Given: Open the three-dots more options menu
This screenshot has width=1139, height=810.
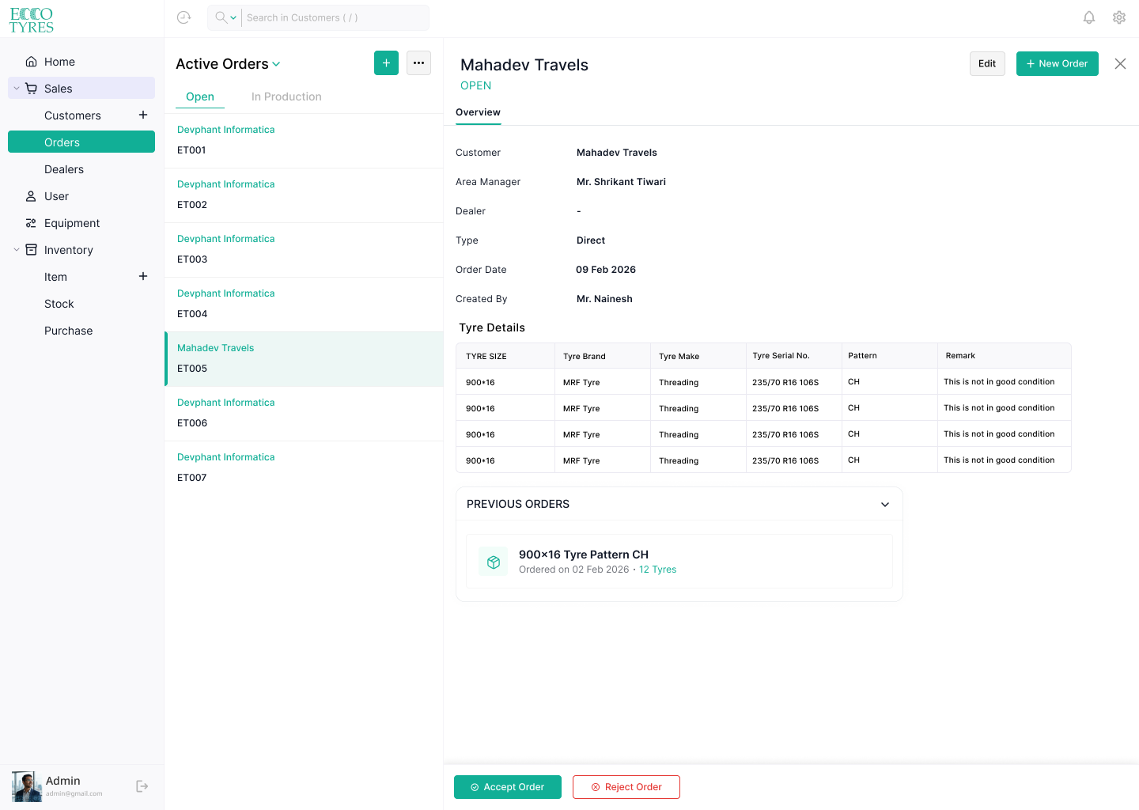Looking at the screenshot, I should point(418,63).
